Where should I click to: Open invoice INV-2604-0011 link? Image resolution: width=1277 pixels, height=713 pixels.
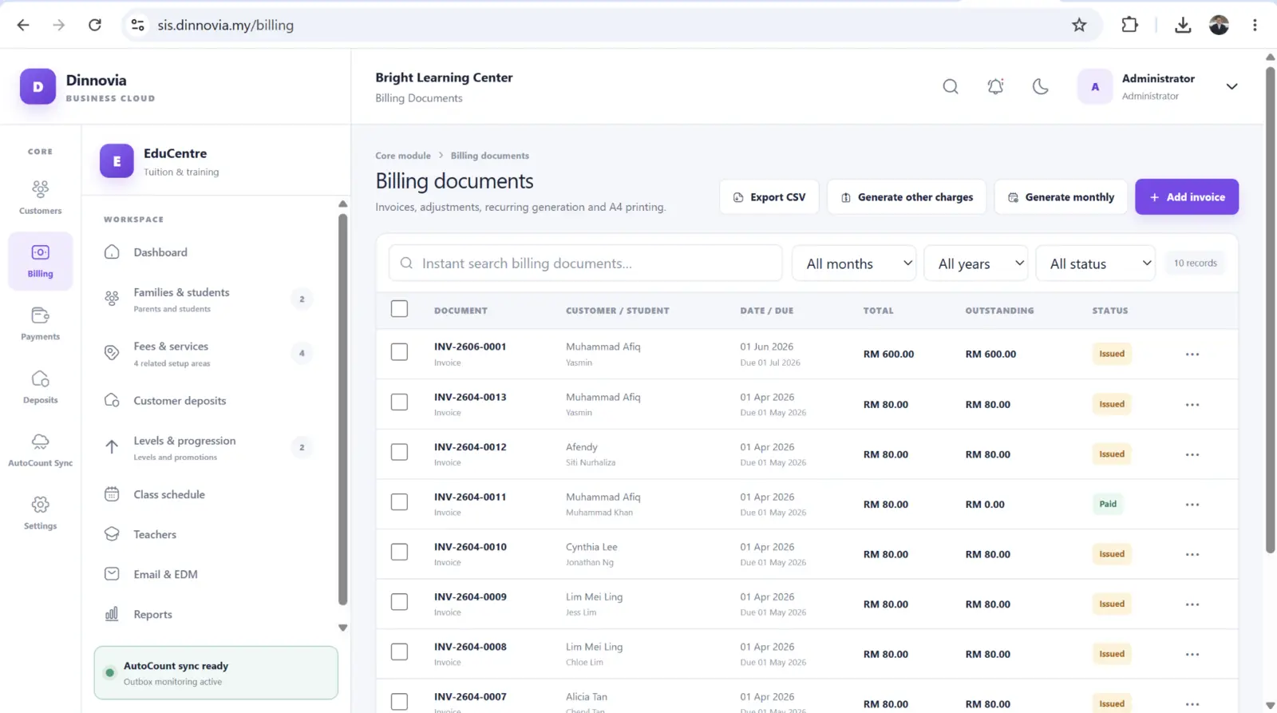click(x=470, y=497)
